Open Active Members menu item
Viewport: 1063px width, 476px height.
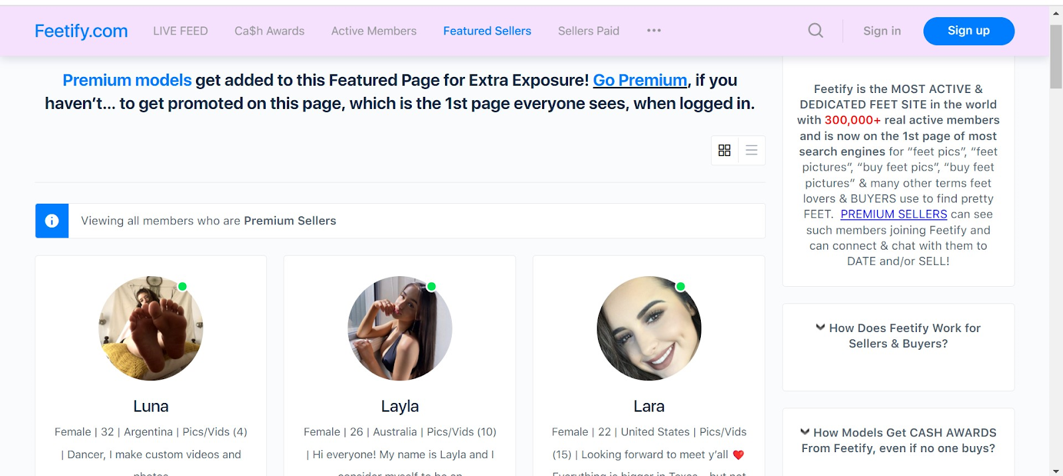tap(373, 31)
